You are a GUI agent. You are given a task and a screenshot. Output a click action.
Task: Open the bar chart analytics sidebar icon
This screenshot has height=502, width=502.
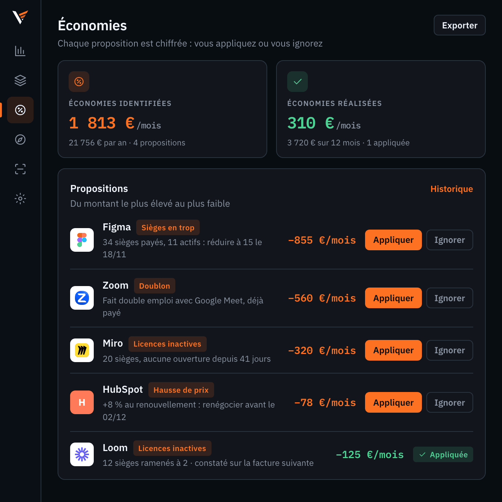[20, 51]
